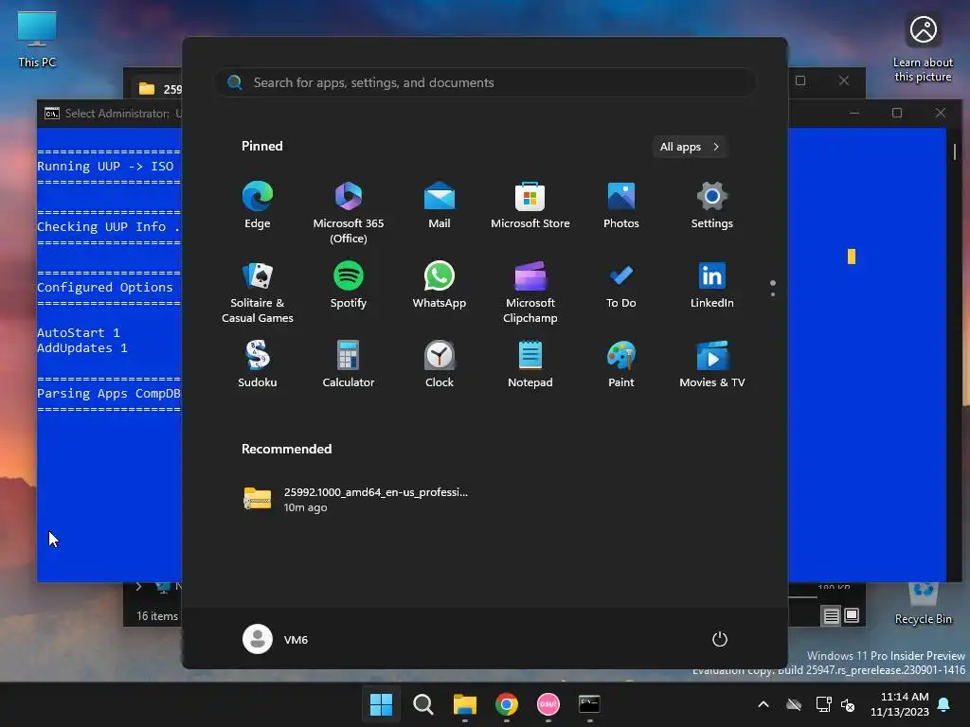Launch the Sudoku game

point(258,364)
